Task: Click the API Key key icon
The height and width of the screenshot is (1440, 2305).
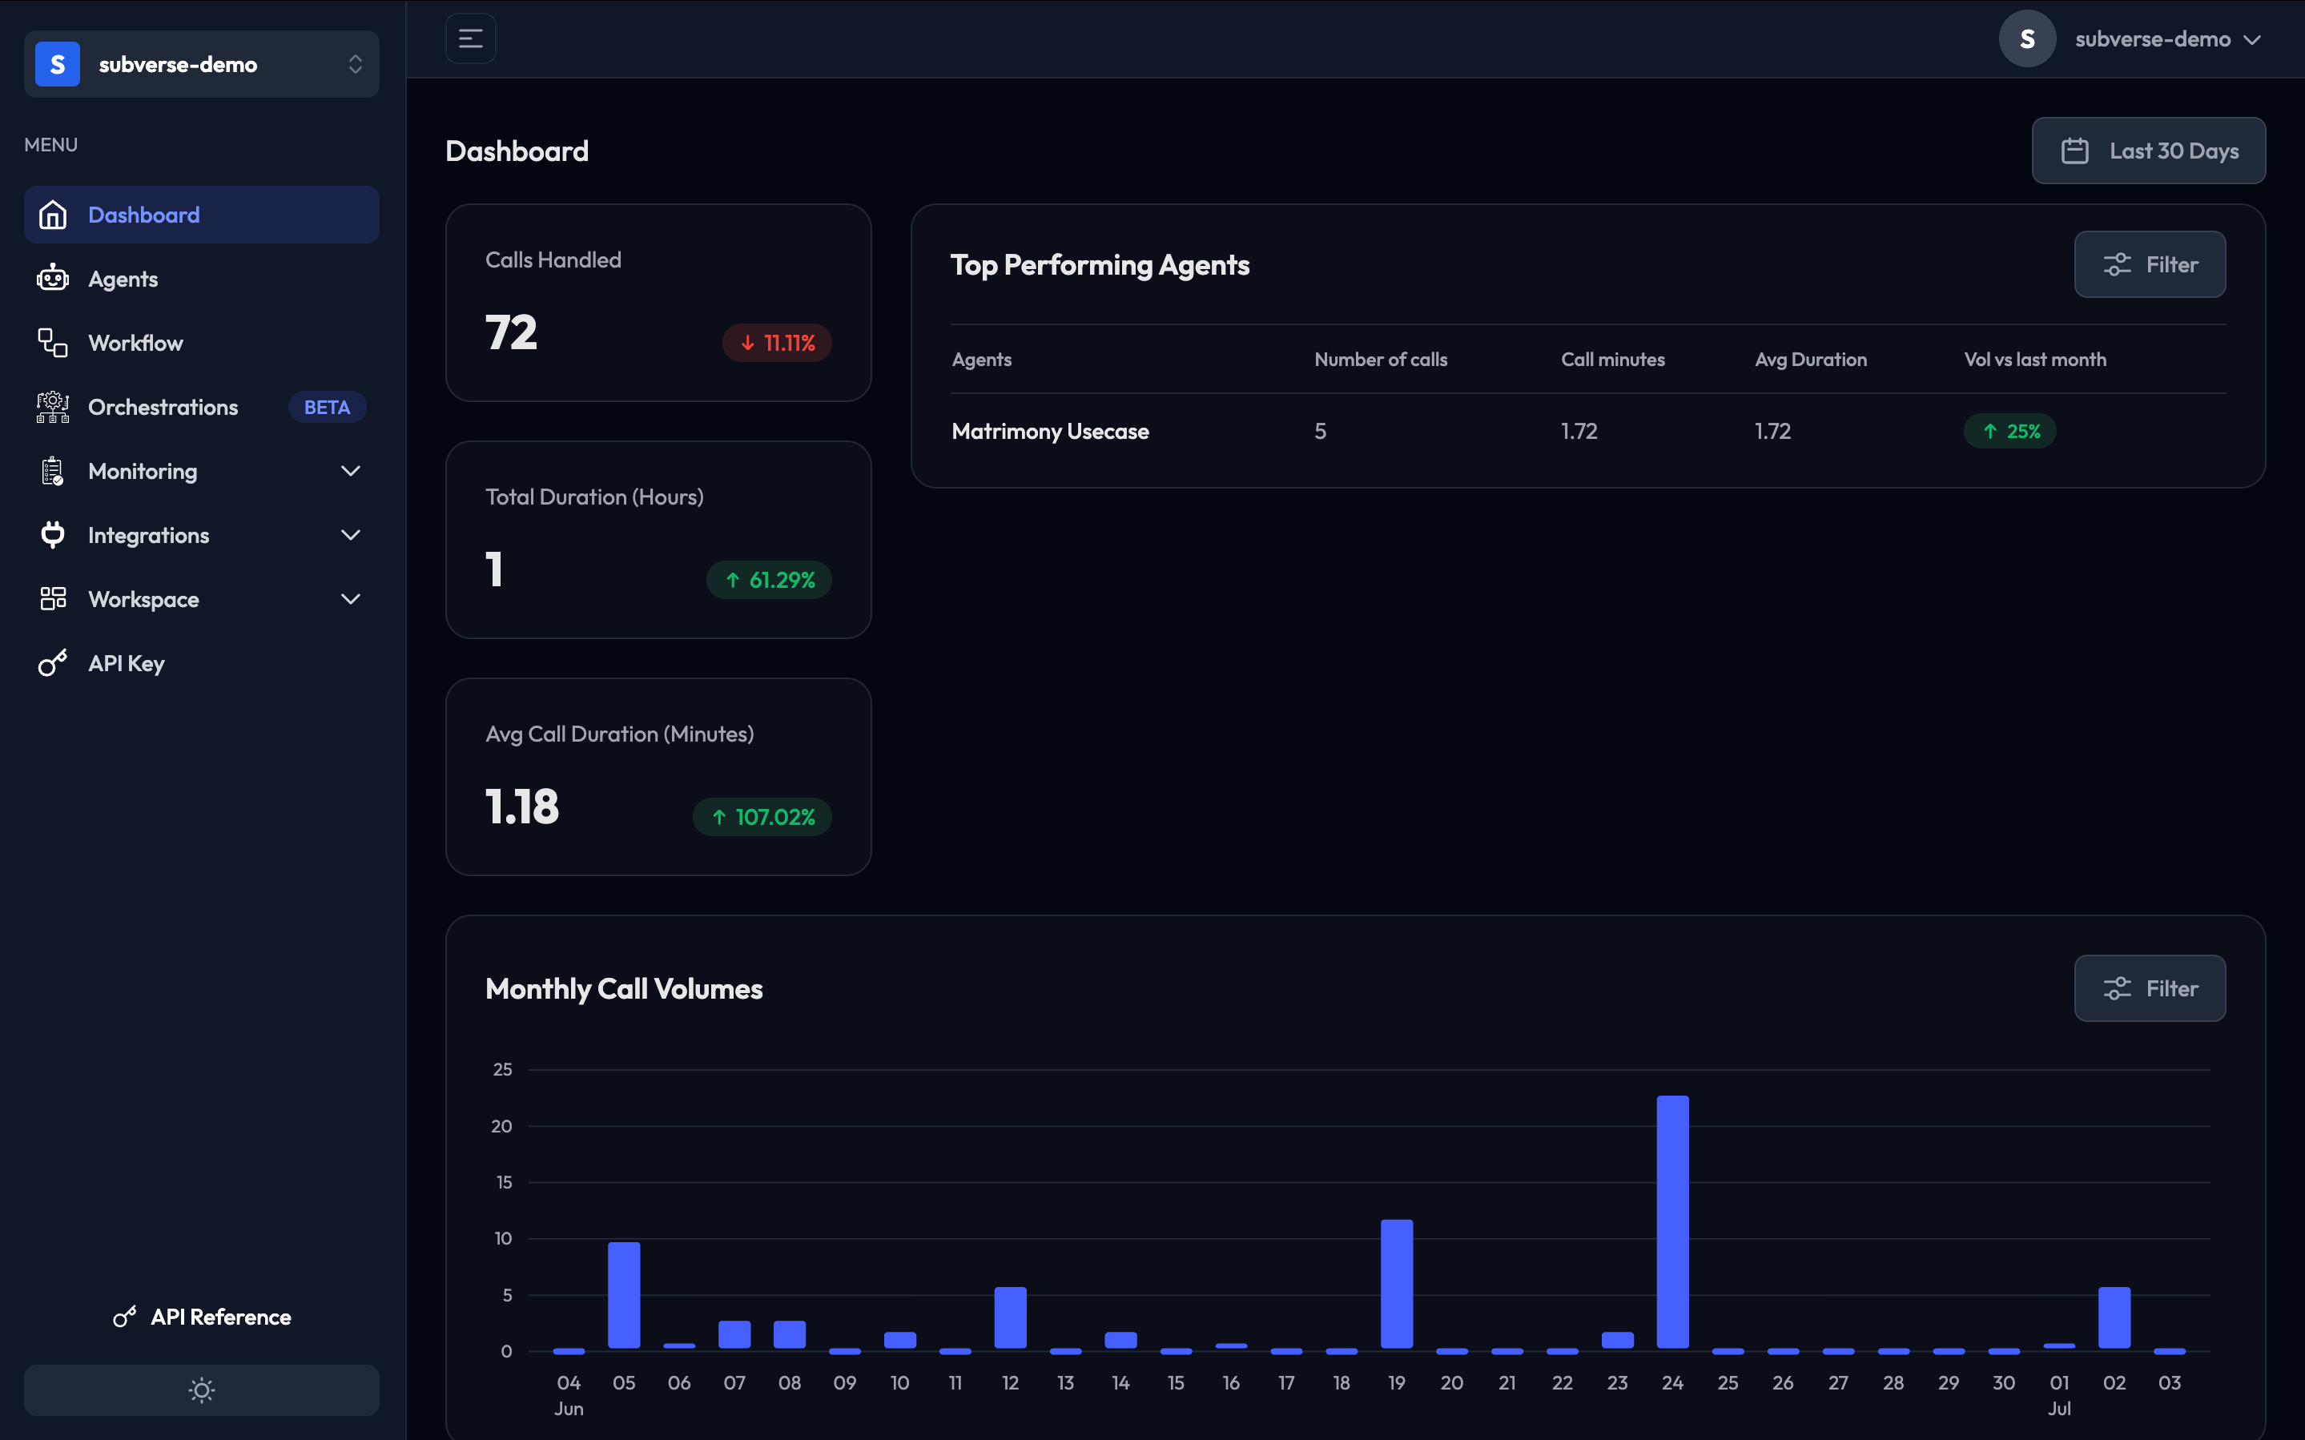Action: point(52,663)
